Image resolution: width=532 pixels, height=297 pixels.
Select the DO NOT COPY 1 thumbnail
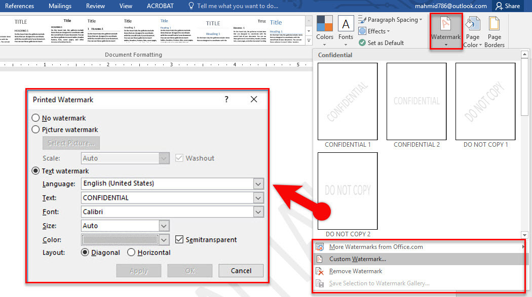pos(485,101)
